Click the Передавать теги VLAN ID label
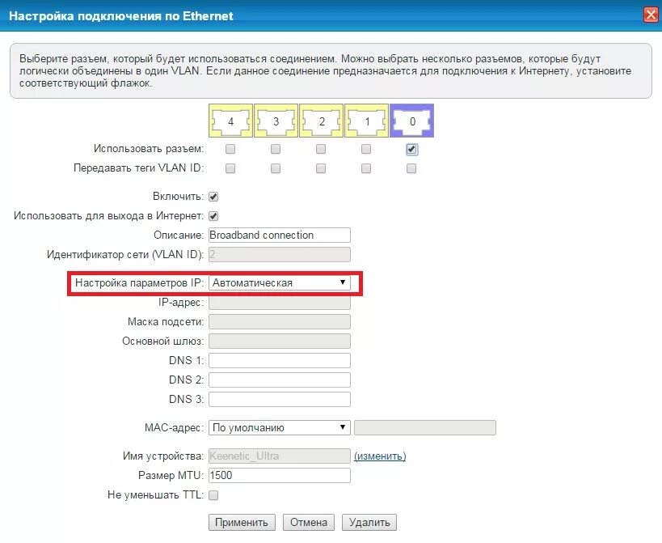This screenshot has width=662, height=543. pos(139,168)
